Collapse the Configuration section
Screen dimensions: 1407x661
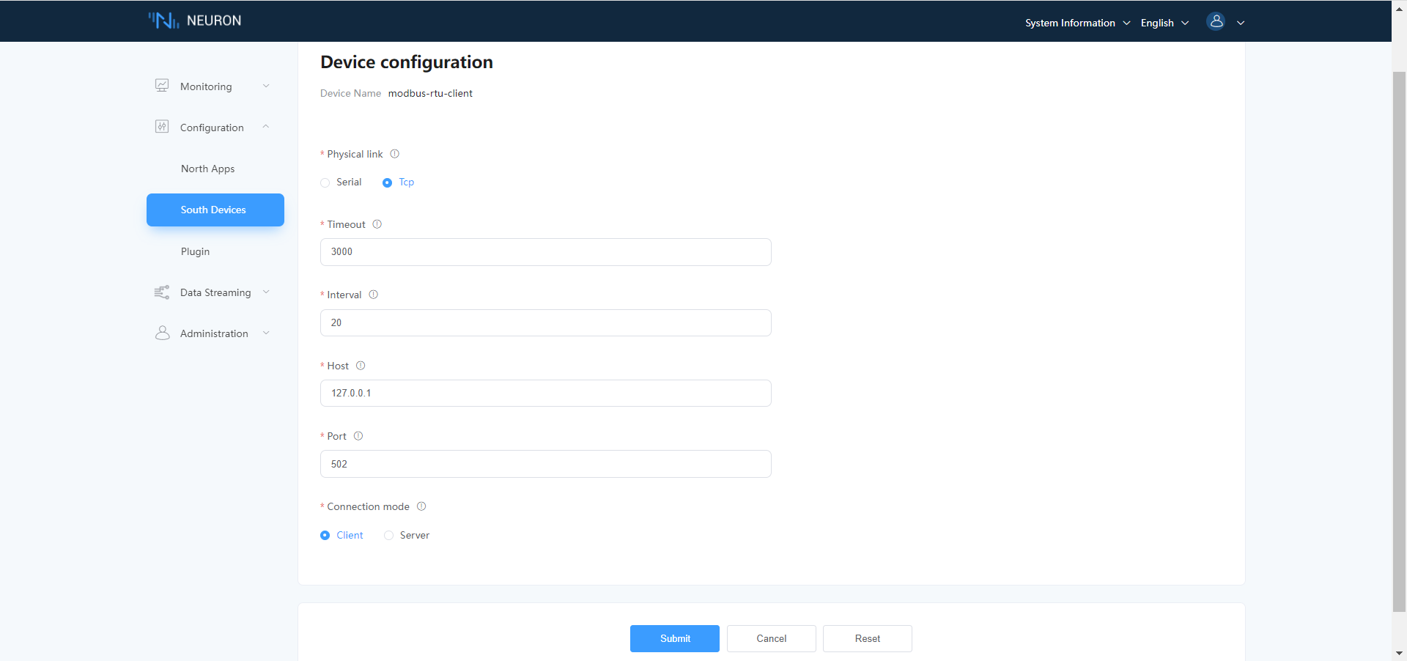point(265,127)
